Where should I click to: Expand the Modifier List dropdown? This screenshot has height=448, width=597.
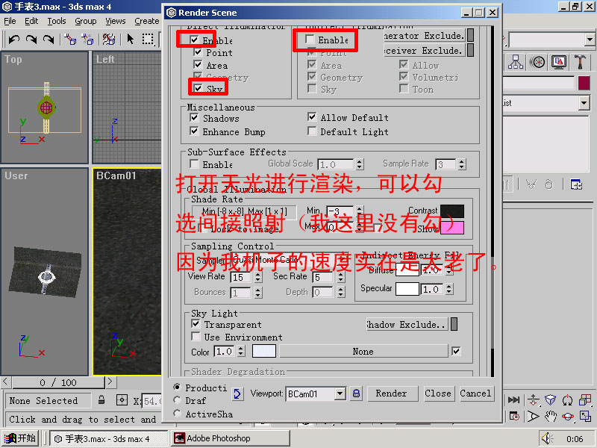(584, 103)
